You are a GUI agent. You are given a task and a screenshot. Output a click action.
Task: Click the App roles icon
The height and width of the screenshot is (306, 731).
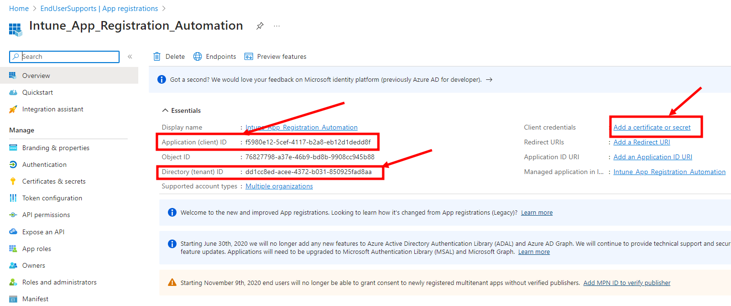(x=13, y=249)
